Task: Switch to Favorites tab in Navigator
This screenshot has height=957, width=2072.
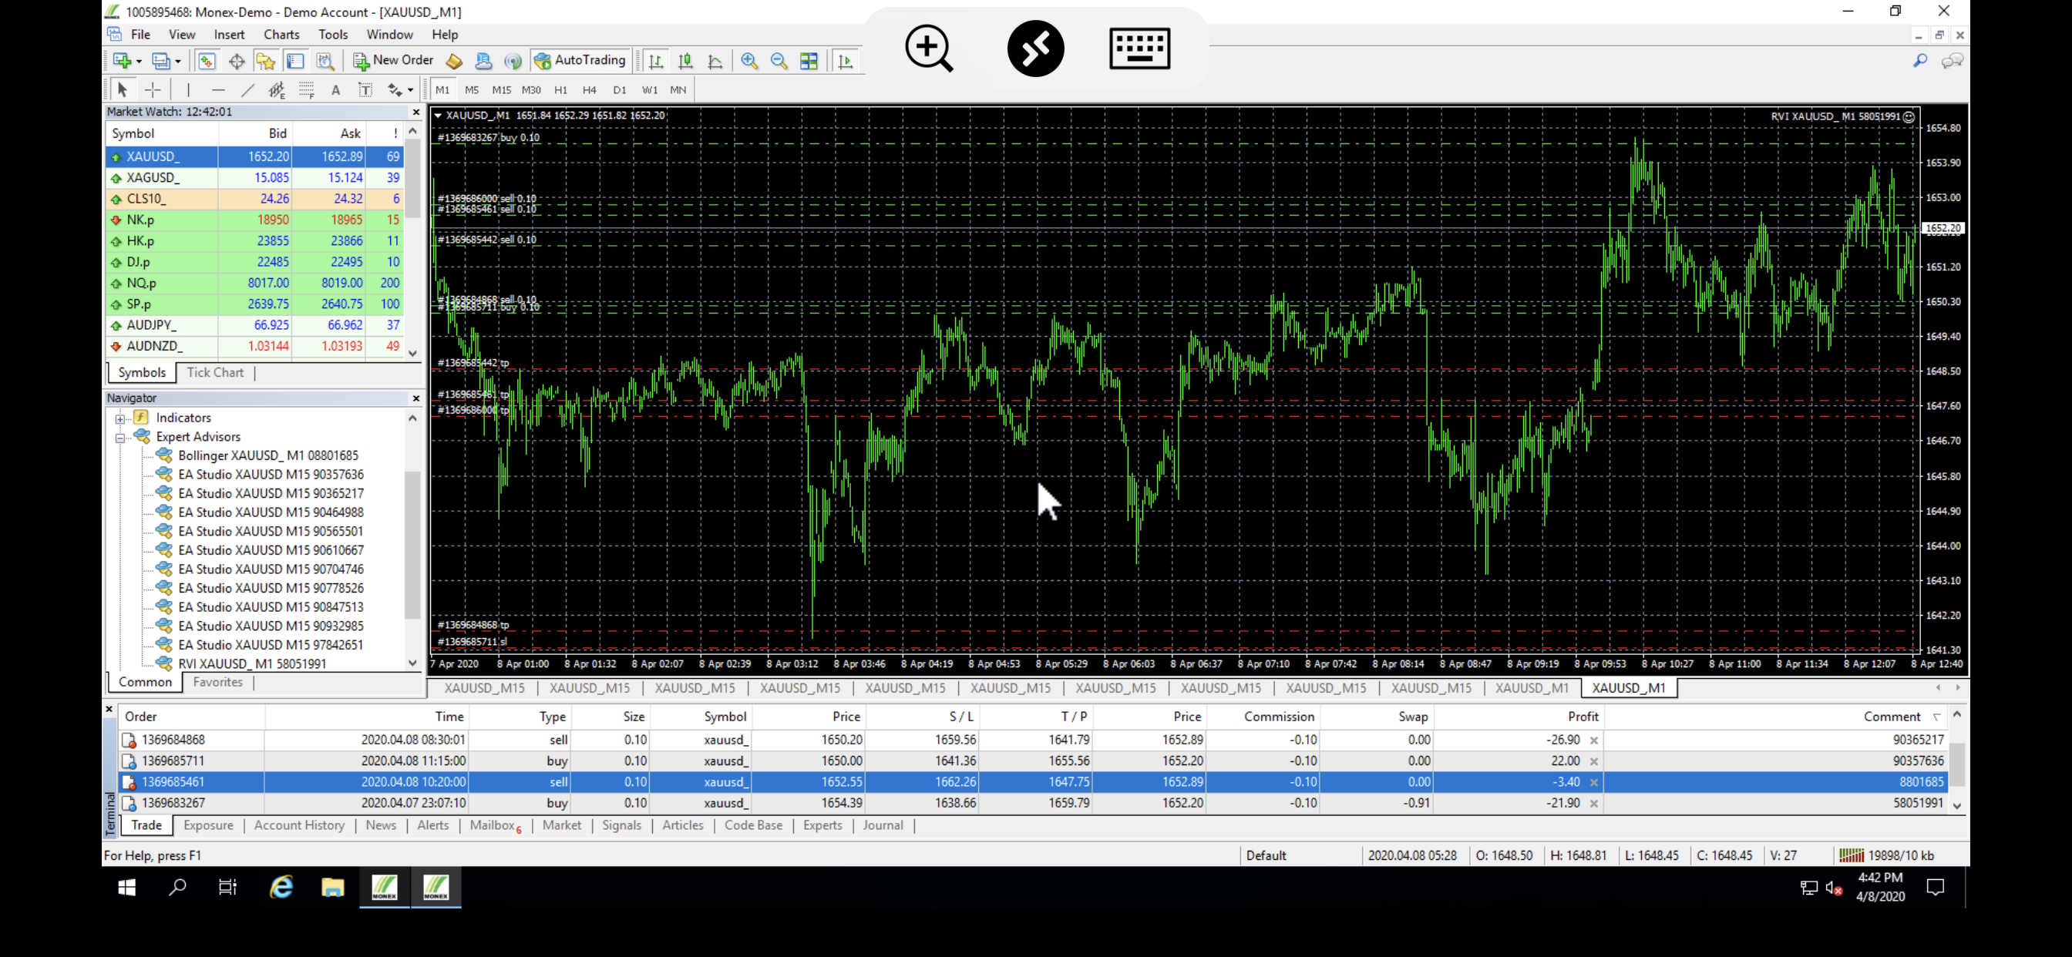Action: pos(217,682)
